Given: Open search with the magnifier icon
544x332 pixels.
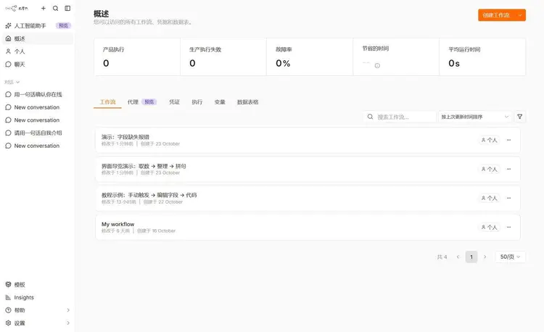Looking at the screenshot, I should click(x=56, y=8).
